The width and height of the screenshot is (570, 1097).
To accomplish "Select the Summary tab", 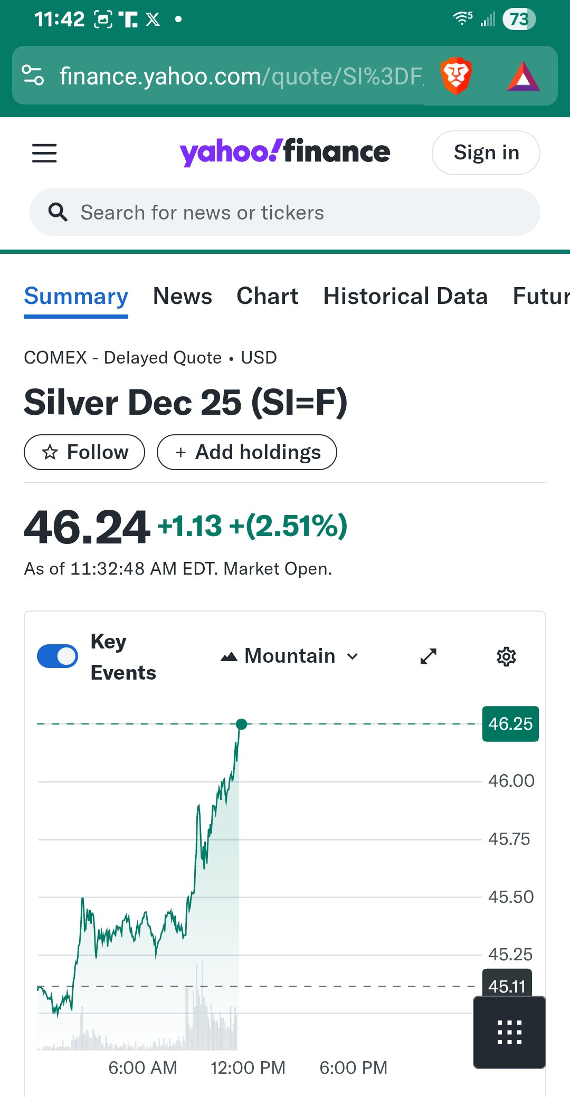I will 76,296.
